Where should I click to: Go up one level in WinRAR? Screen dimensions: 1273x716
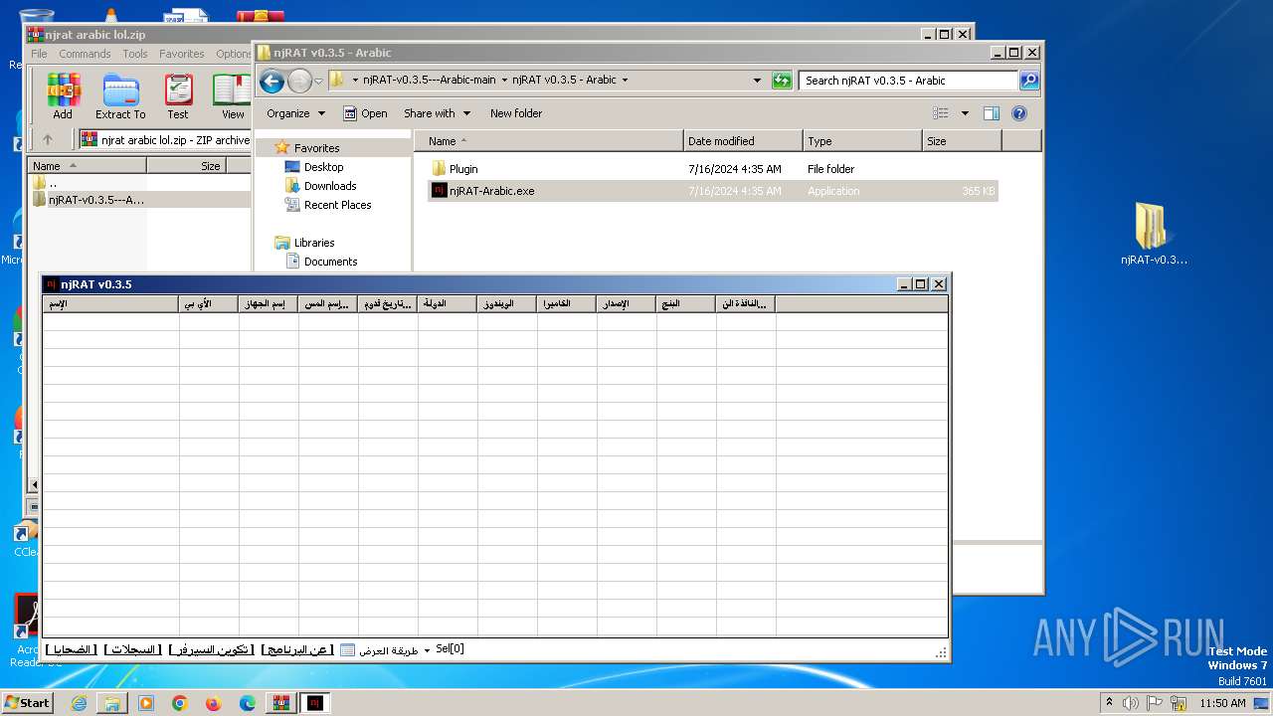(47, 140)
